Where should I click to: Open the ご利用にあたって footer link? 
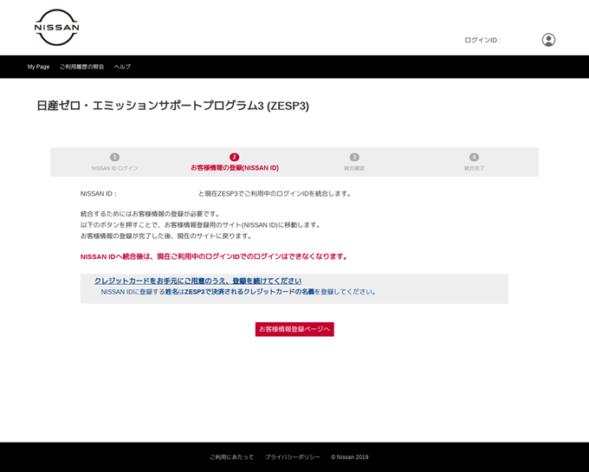[x=231, y=457]
